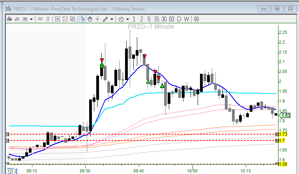
Task: Switch to the 30 minute timeframe
Action: 164,19
